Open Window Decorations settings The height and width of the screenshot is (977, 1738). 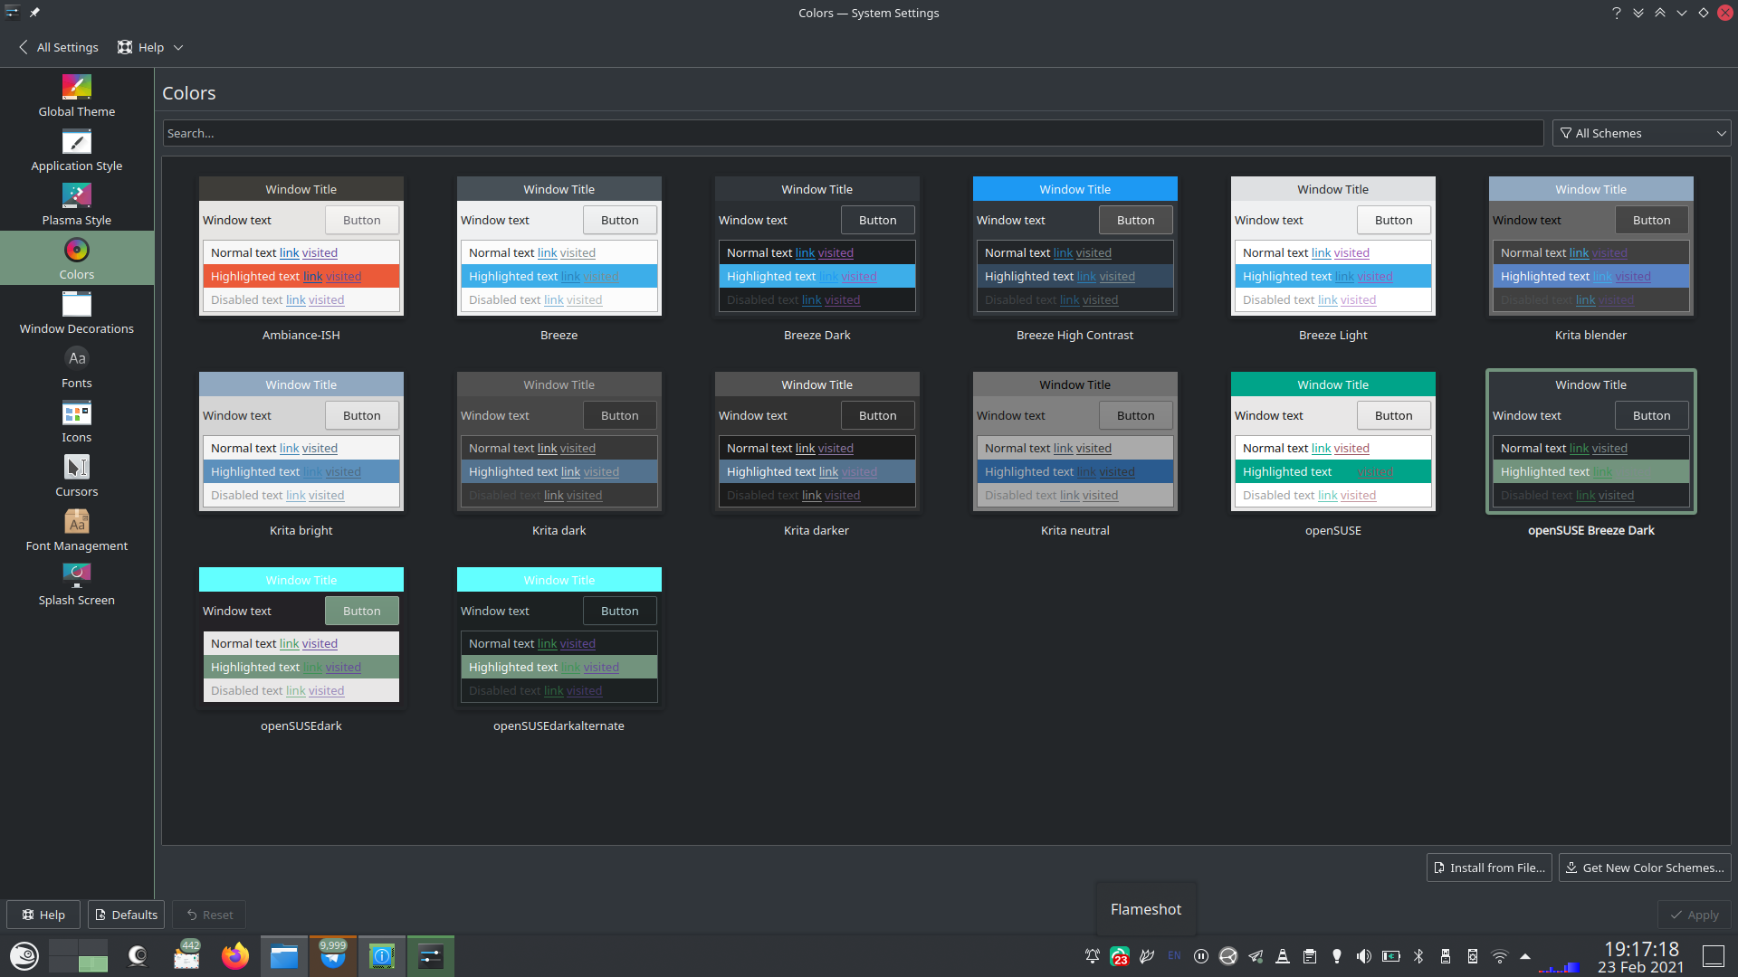point(77,314)
